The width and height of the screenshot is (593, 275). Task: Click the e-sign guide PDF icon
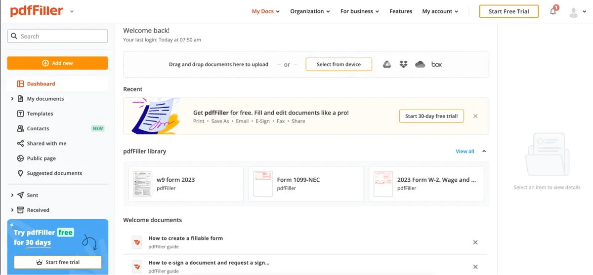tap(136, 267)
